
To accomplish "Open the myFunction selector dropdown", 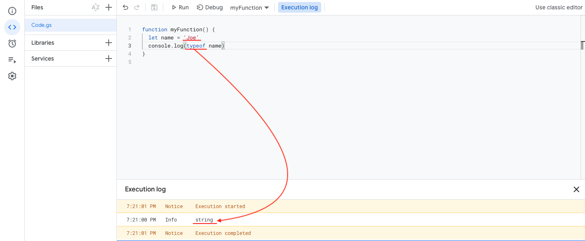I will click(250, 8).
